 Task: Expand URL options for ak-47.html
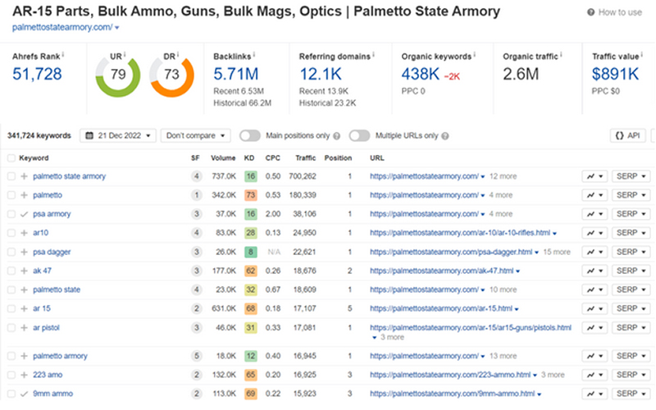(518, 271)
